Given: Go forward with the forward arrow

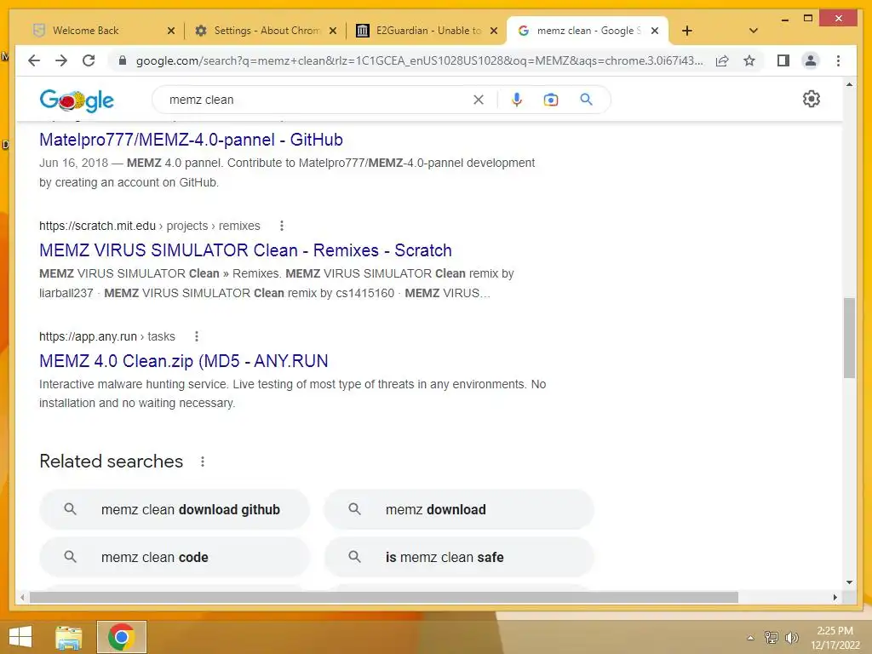Looking at the screenshot, I should [61, 60].
